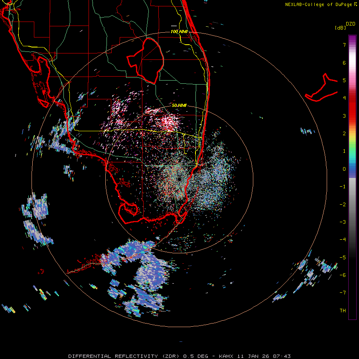This screenshot has height=359, width=359.
Task: Click the scale value -6 on legend
Action: click(343, 275)
